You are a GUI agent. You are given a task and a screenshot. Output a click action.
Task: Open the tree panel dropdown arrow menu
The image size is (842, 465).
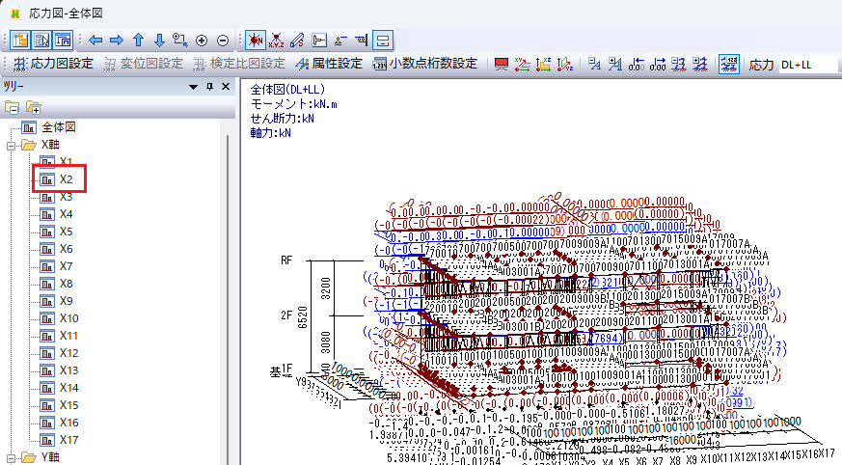(x=195, y=87)
